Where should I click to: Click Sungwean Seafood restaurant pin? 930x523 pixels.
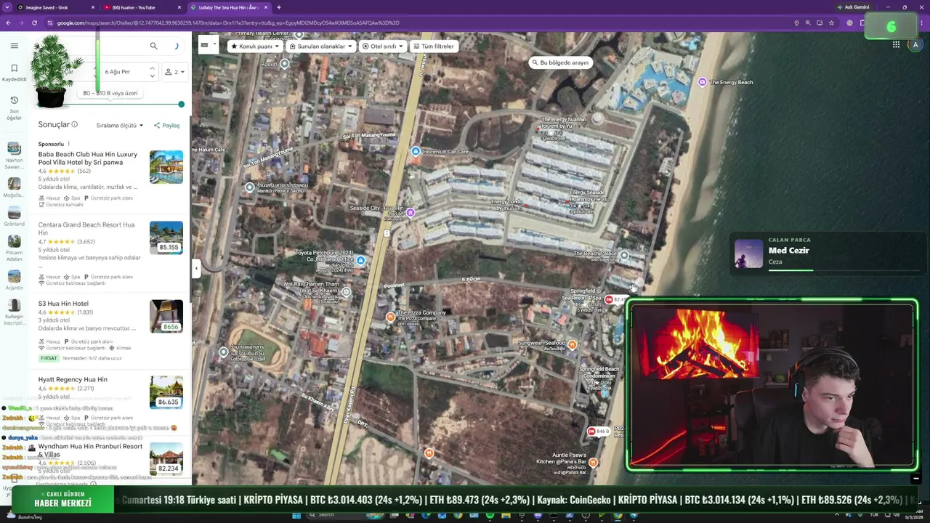[573, 345]
